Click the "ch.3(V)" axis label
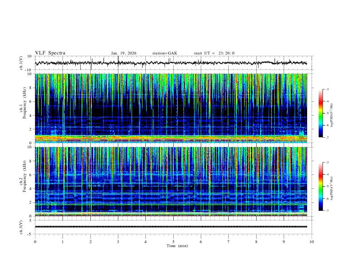The width and height of the screenshot is (351, 271). coord(21,227)
